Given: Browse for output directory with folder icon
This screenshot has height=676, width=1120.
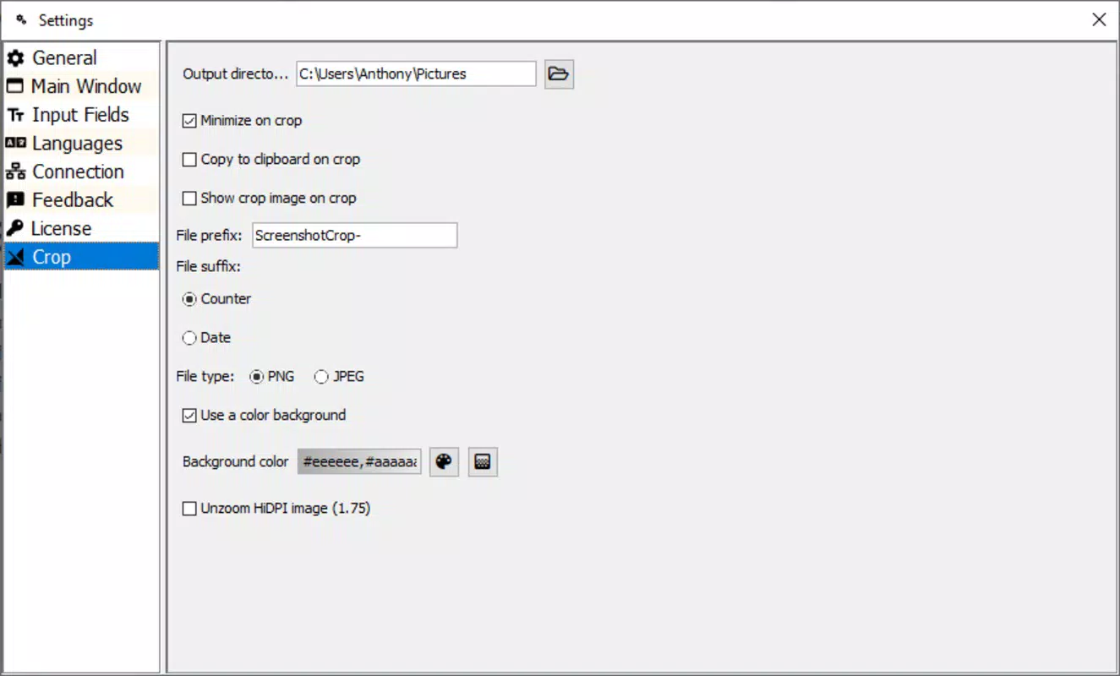Looking at the screenshot, I should tap(559, 74).
